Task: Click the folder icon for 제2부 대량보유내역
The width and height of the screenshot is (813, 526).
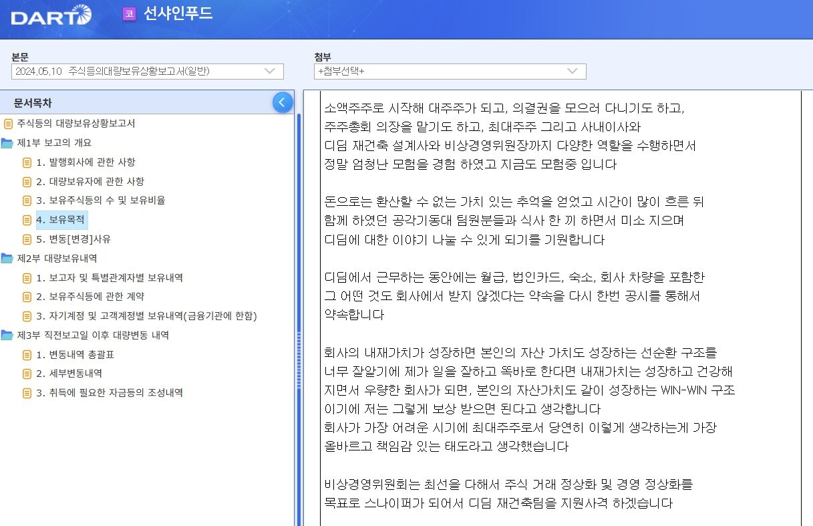Action: coord(9,259)
